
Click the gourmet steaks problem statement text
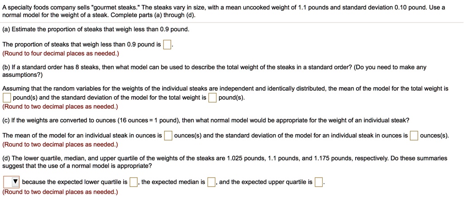223,11
